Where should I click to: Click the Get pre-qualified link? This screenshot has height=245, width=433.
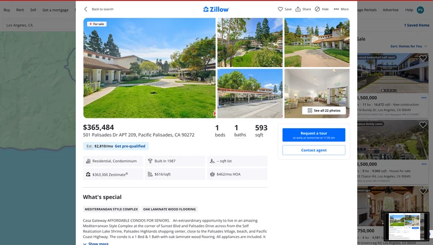pyautogui.click(x=130, y=146)
